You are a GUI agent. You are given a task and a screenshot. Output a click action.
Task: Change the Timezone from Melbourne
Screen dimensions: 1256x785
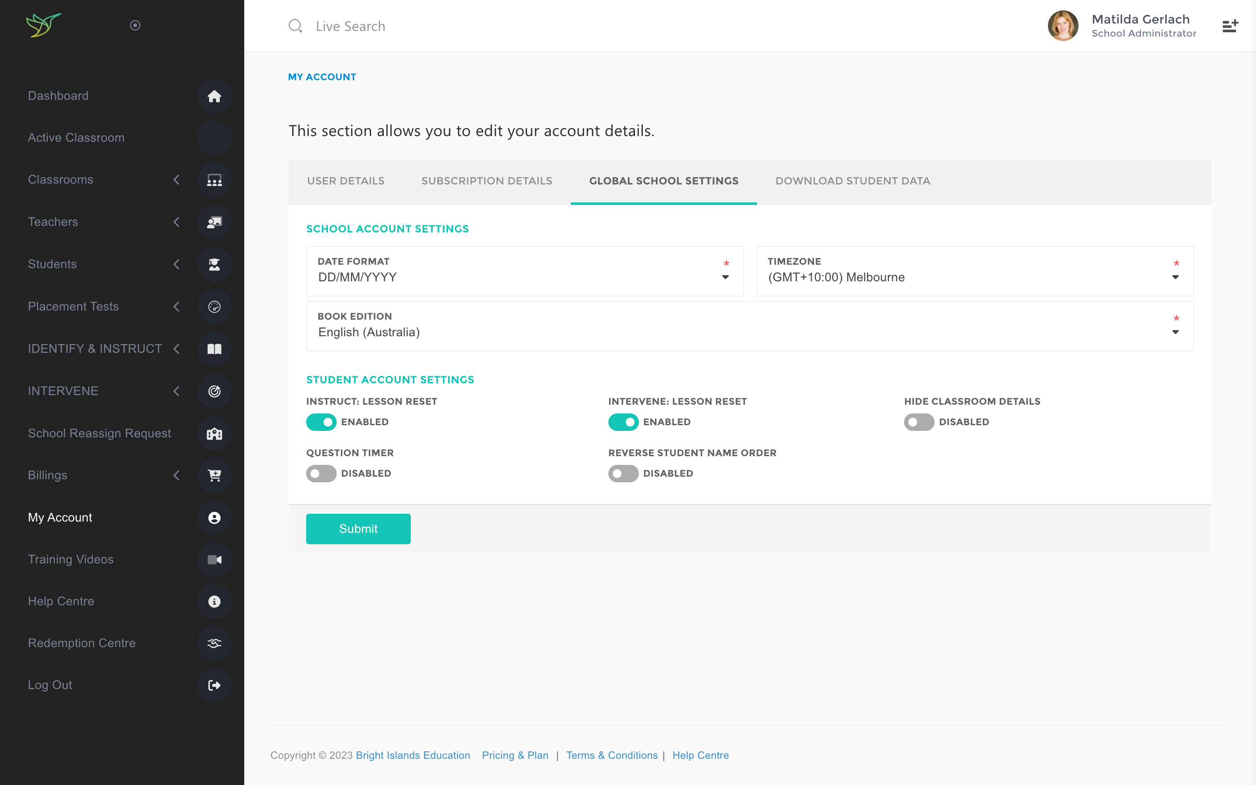click(x=1175, y=277)
